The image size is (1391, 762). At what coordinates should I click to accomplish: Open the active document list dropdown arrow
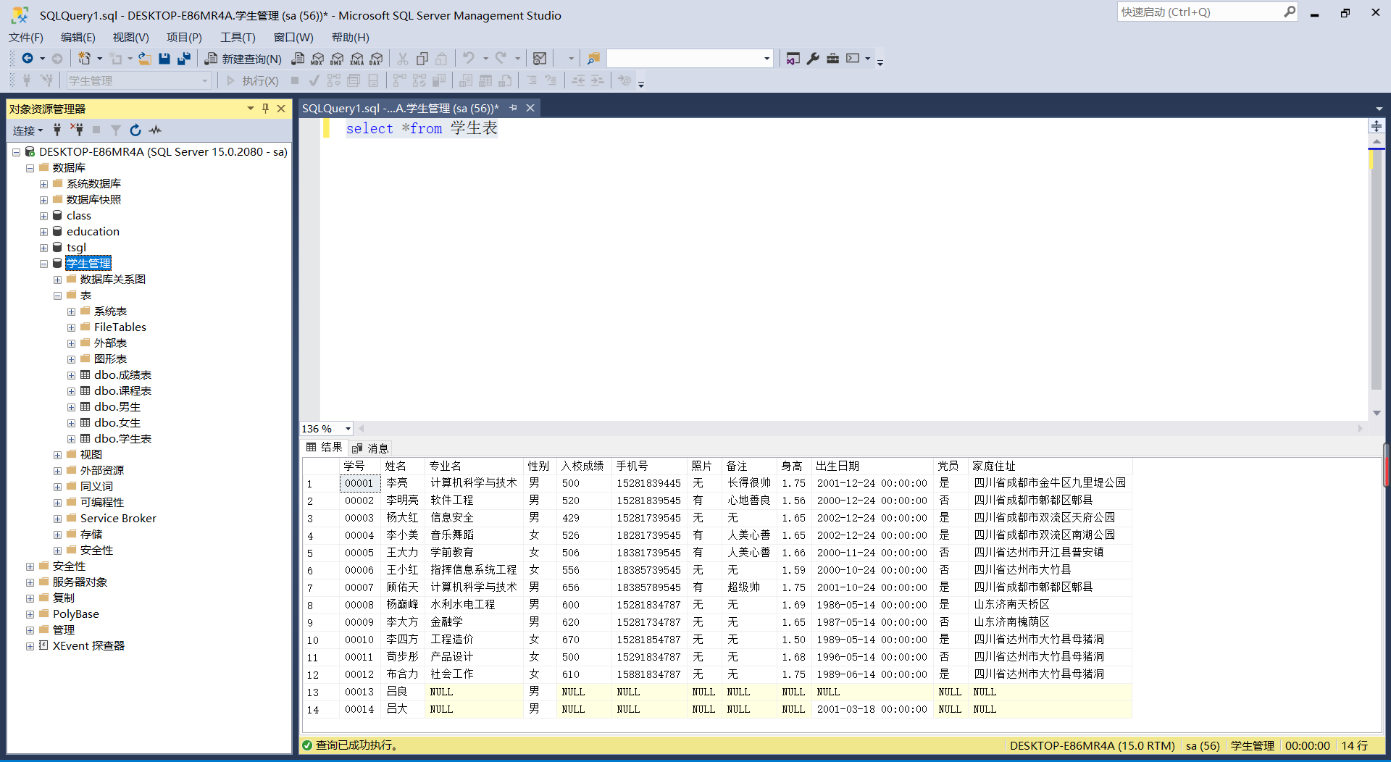[1379, 109]
